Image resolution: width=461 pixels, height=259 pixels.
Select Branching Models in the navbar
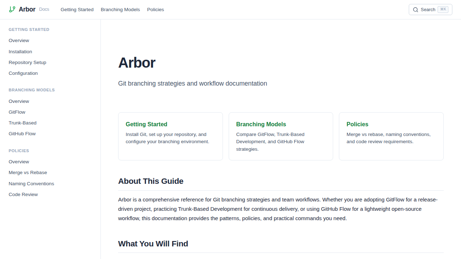[120, 10]
